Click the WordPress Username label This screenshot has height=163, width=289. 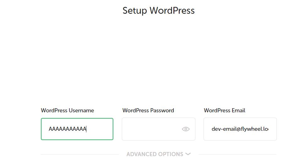pyautogui.click(x=68, y=110)
